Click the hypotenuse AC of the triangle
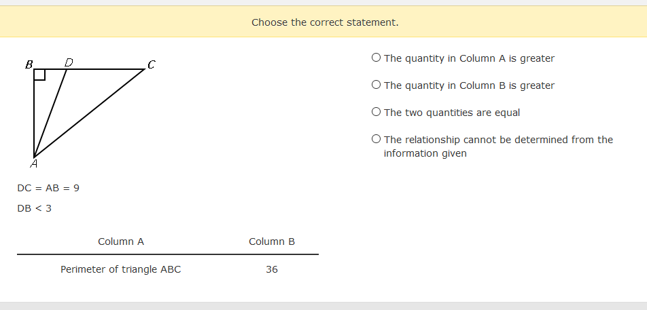 [89, 113]
